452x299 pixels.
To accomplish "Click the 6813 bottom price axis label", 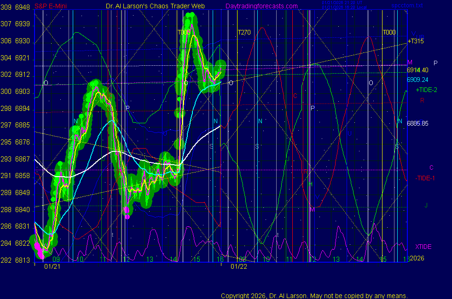I will pos(23,260).
